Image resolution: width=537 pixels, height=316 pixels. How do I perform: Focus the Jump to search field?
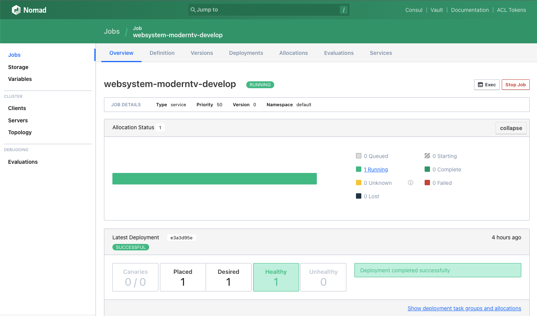268,10
